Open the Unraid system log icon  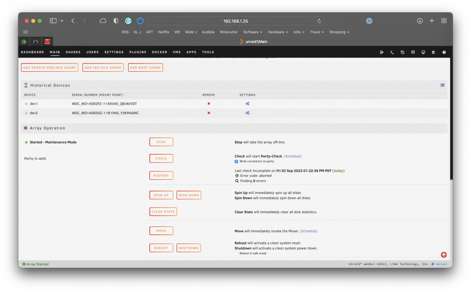pyautogui.click(x=433, y=52)
